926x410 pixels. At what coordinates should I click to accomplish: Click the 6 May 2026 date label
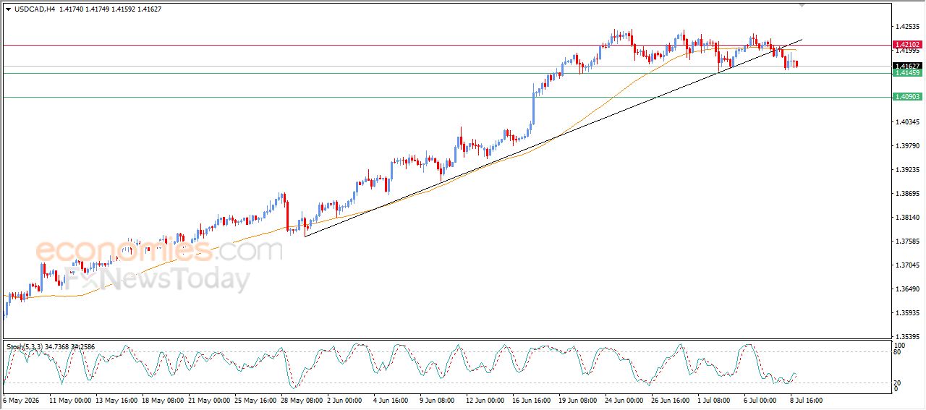tap(22, 400)
